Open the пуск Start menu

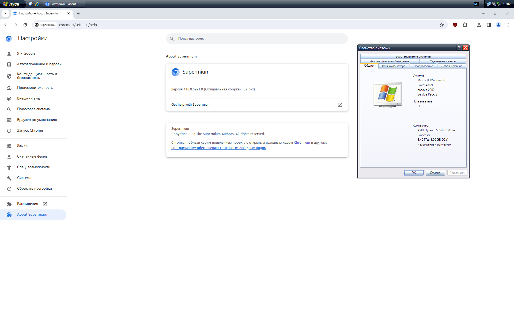pos(12,4)
